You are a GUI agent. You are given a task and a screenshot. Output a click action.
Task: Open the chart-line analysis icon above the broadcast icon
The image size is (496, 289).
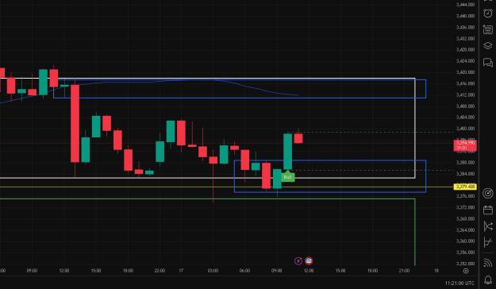click(x=488, y=242)
